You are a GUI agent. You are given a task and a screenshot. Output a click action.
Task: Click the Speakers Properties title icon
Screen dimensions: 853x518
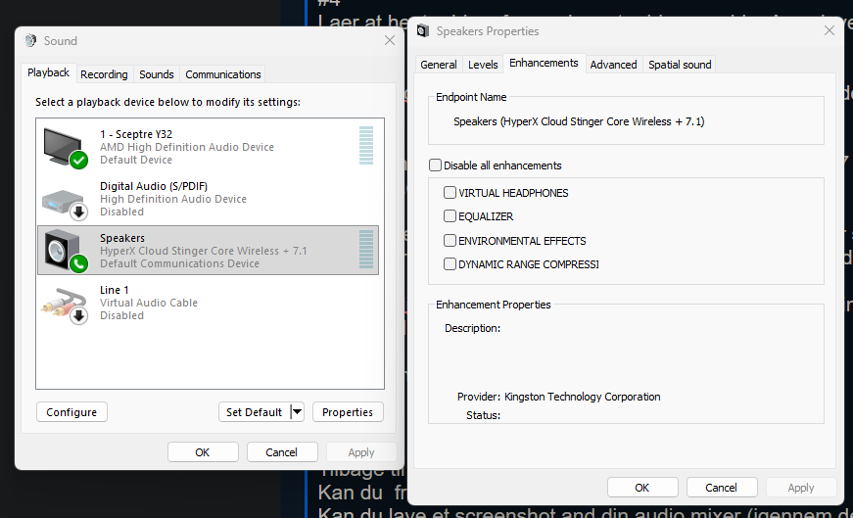coord(423,31)
